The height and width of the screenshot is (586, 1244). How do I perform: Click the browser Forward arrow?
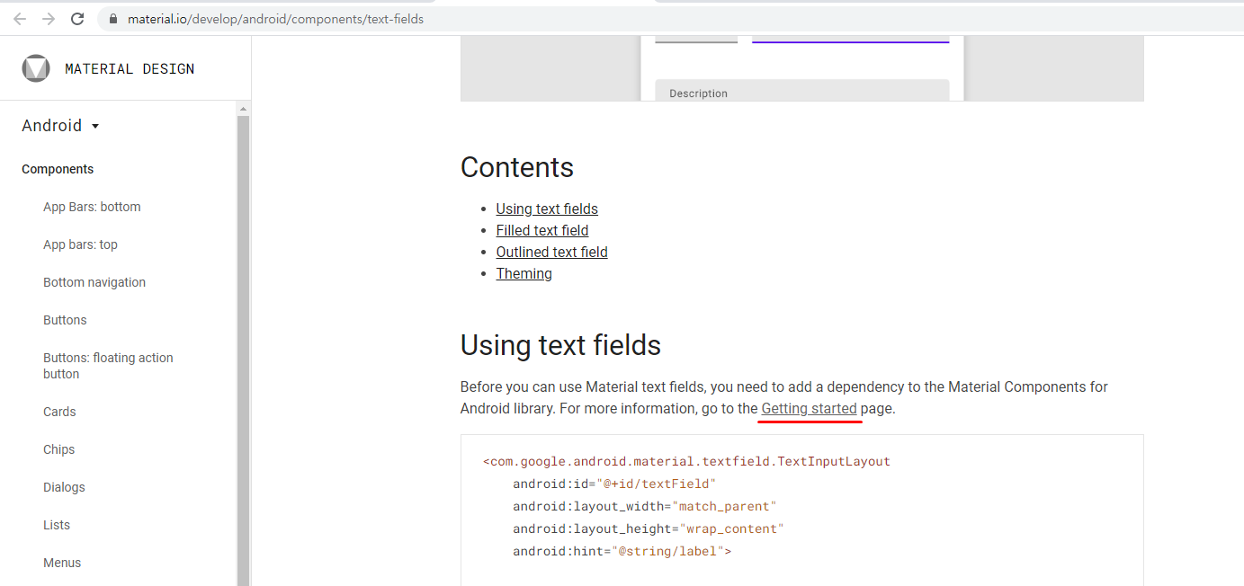point(49,19)
